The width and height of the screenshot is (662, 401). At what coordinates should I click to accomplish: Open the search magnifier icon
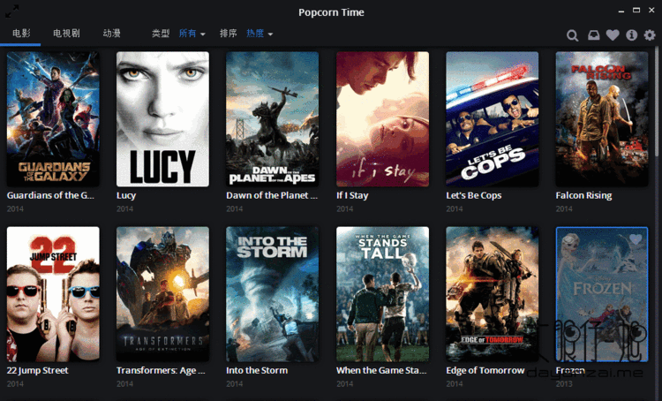[x=573, y=35]
